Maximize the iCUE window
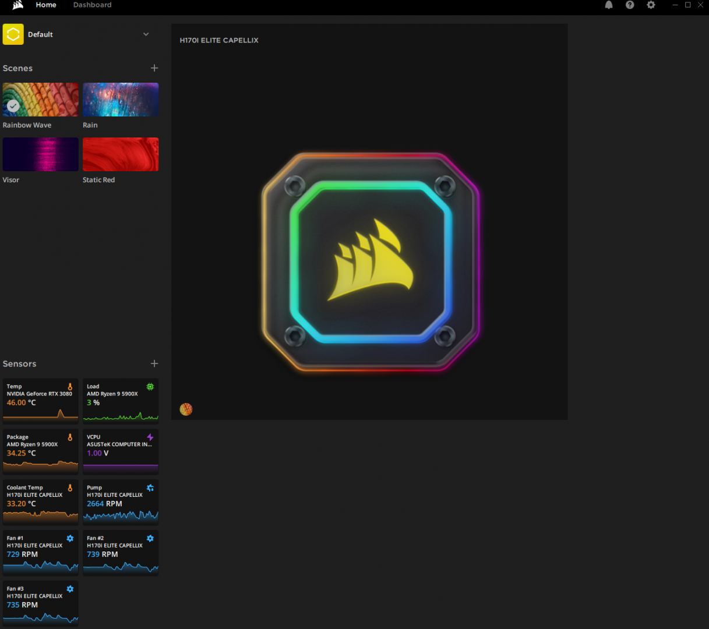The height and width of the screenshot is (629, 709). point(688,5)
